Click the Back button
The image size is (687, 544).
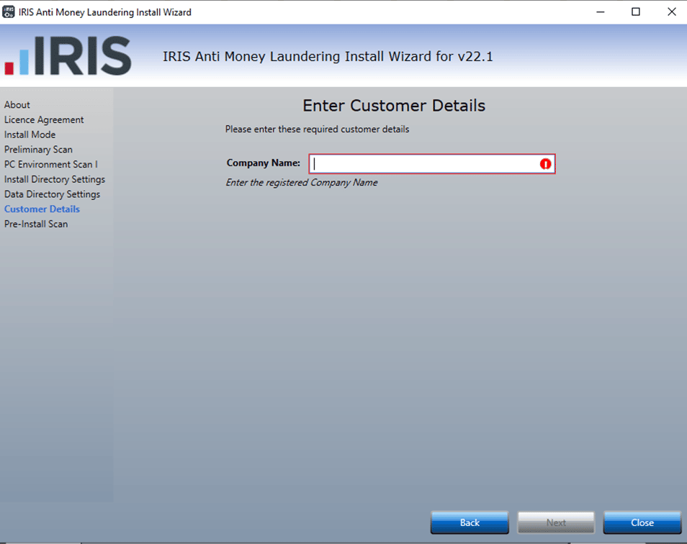tap(470, 522)
